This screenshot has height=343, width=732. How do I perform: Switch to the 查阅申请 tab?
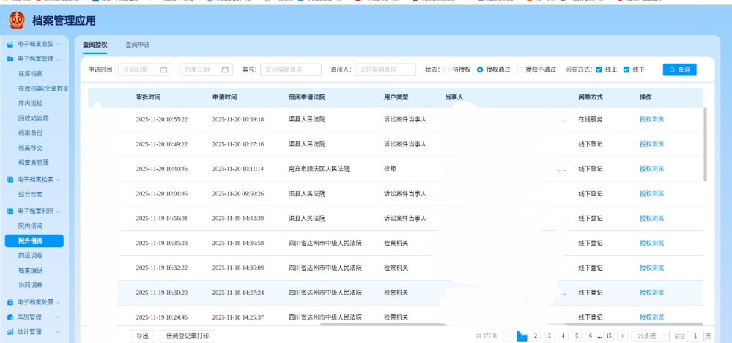click(x=137, y=45)
